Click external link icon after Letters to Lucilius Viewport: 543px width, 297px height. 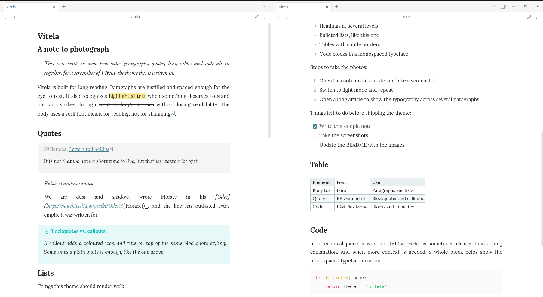tap(112, 149)
